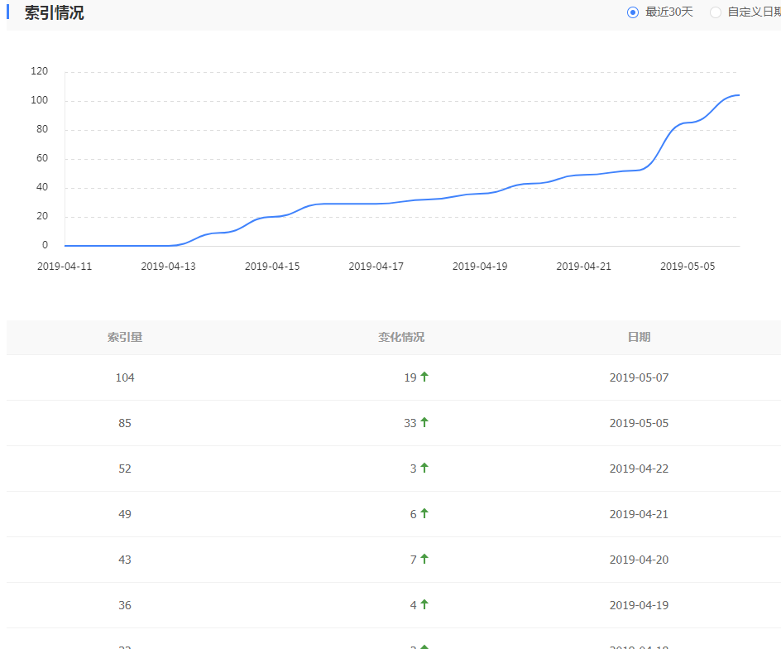Screen dimensions: 781x649
Task: Click the 索引情况 section title
Action: (55, 12)
